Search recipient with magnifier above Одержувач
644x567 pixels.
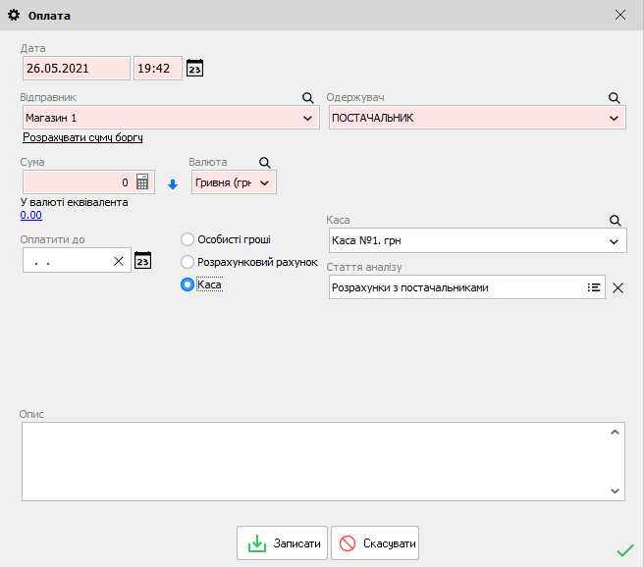(x=614, y=98)
